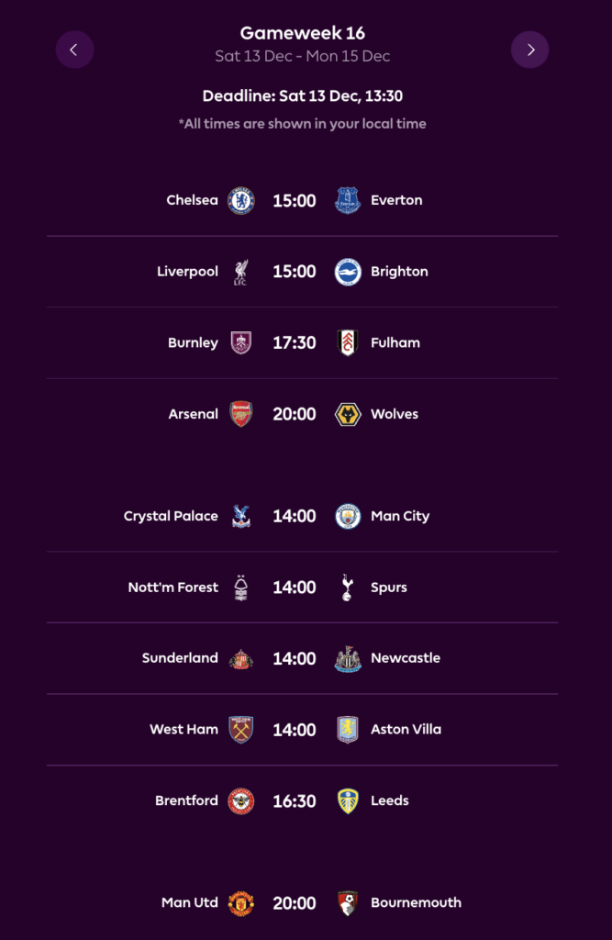Click the Chelsea club crest
This screenshot has height=940, width=612.
point(240,200)
